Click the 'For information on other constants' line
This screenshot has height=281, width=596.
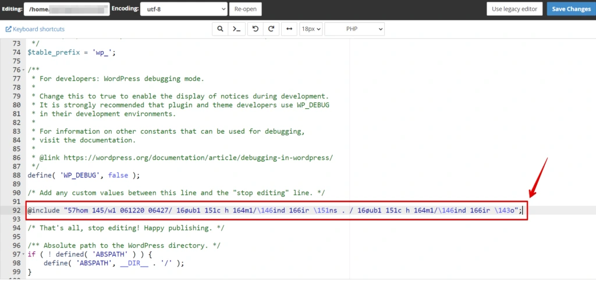pos(168,131)
